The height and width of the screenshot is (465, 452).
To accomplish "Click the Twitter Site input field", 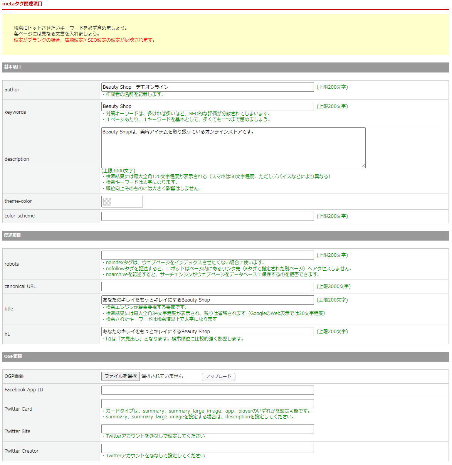I will [x=207, y=429].
